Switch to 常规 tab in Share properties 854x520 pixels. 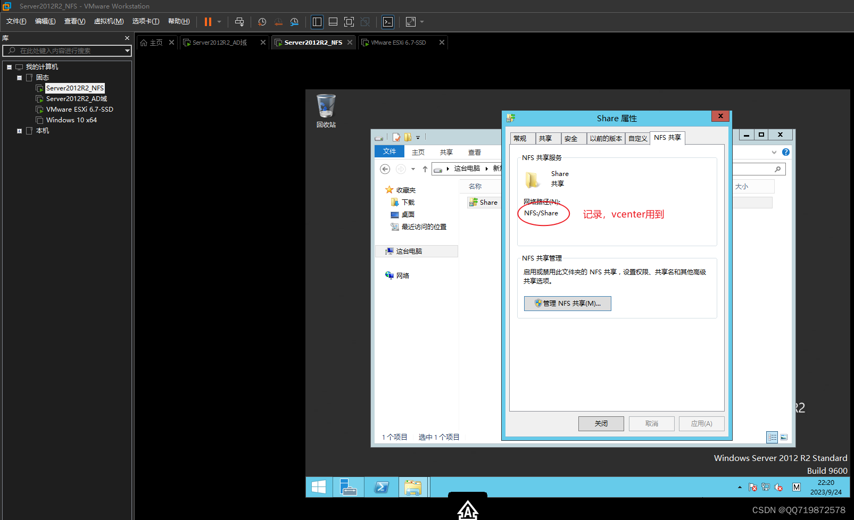tap(523, 138)
